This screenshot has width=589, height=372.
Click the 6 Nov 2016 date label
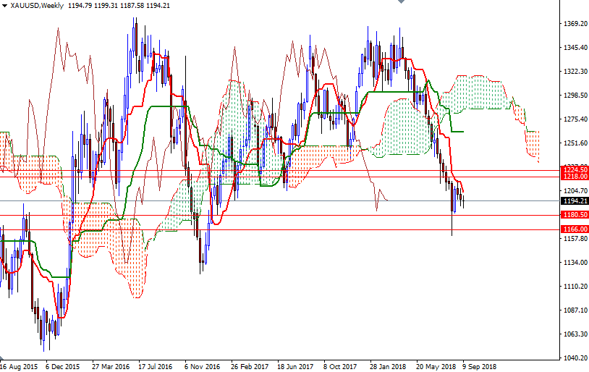click(x=202, y=366)
